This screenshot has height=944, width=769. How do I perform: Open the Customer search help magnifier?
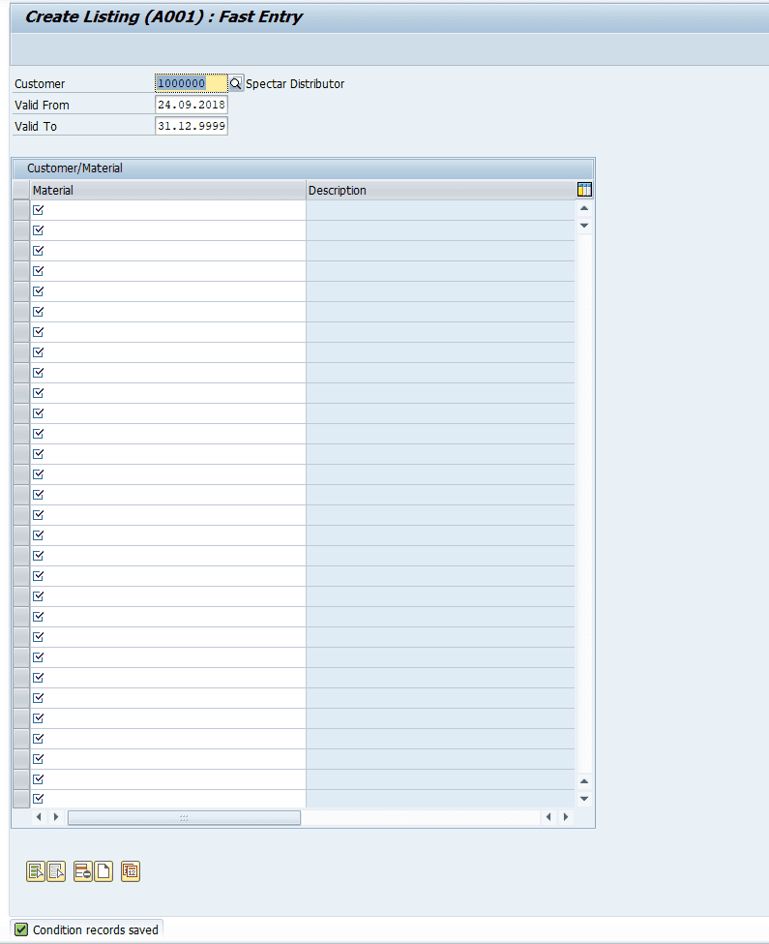coord(236,83)
